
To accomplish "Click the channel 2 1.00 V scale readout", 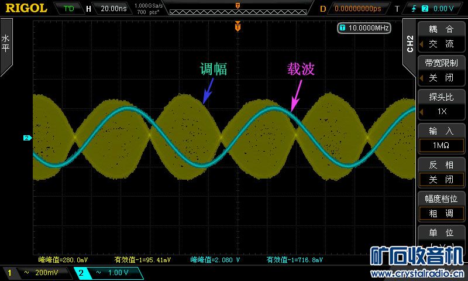I will click(118, 273).
